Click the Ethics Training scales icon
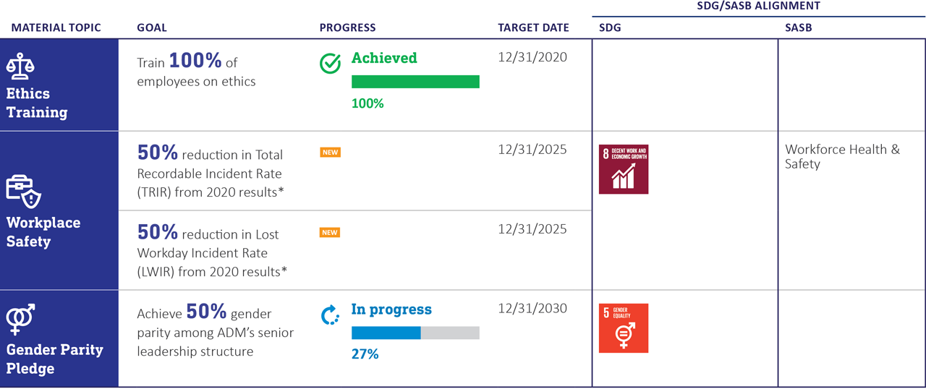The height and width of the screenshot is (389, 926). tap(20, 66)
